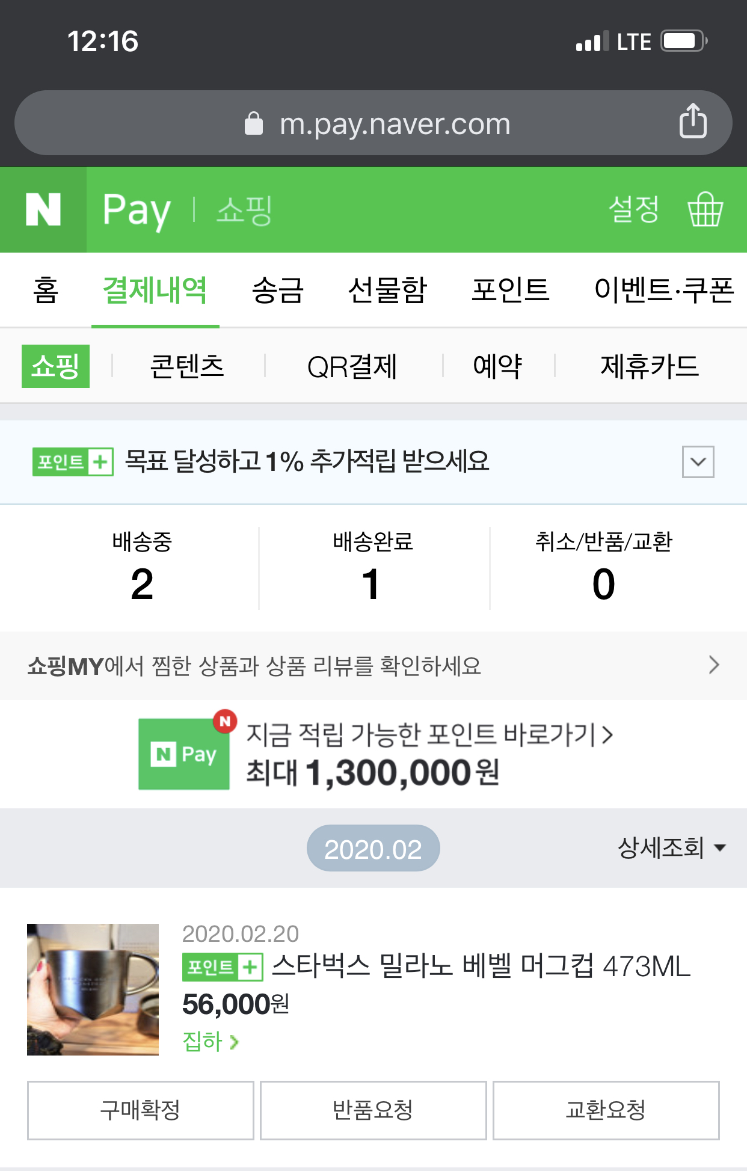
Task: Open the shopping basket icon
Action: [x=705, y=210]
